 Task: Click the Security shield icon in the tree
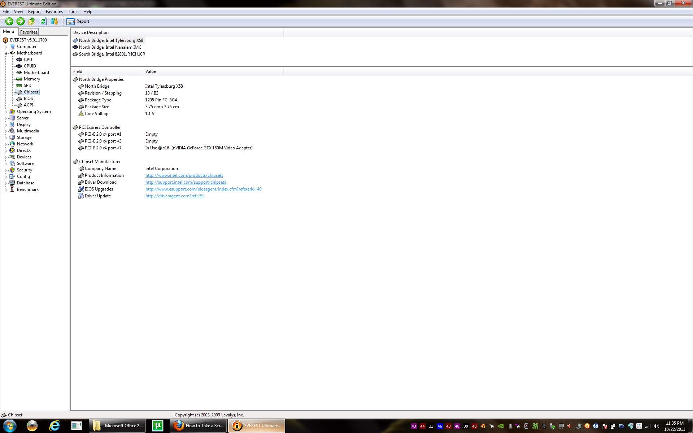pyautogui.click(x=12, y=170)
